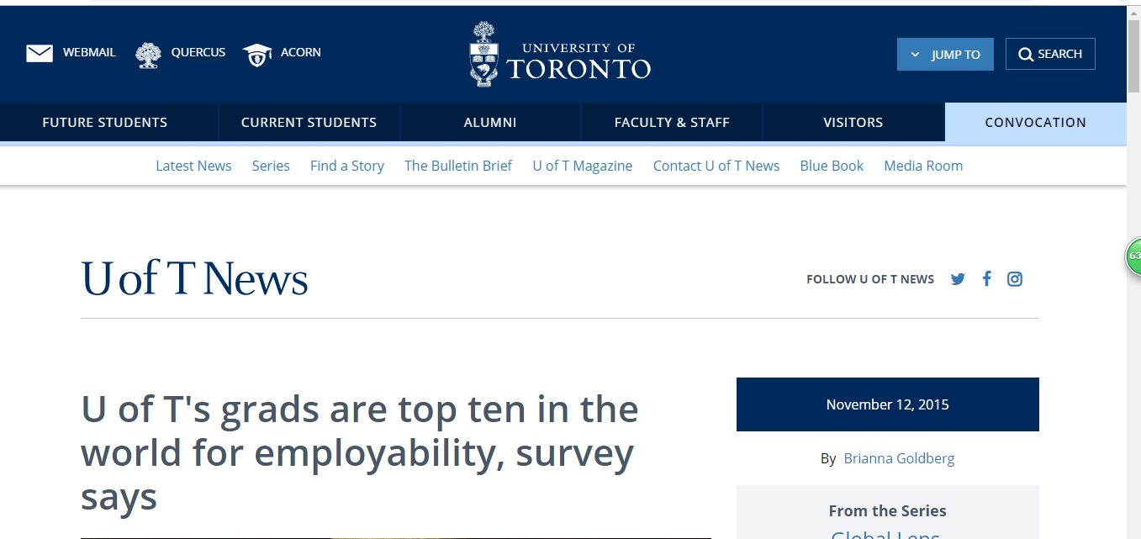Open the Future Students menu

[x=105, y=123]
